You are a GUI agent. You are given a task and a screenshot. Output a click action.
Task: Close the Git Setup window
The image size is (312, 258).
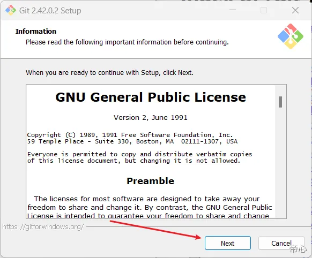point(295,10)
